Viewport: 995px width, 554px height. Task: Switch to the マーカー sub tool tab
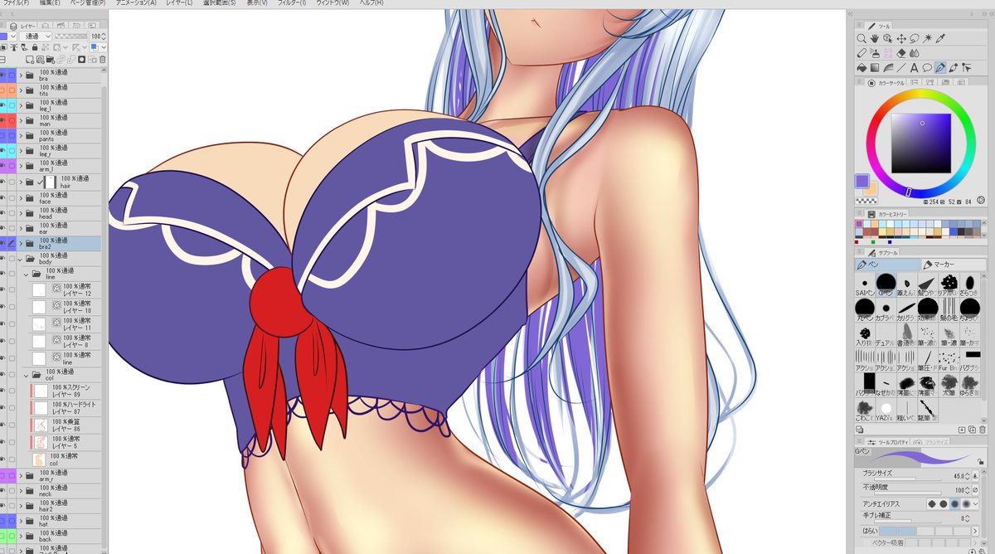(x=954, y=265)
